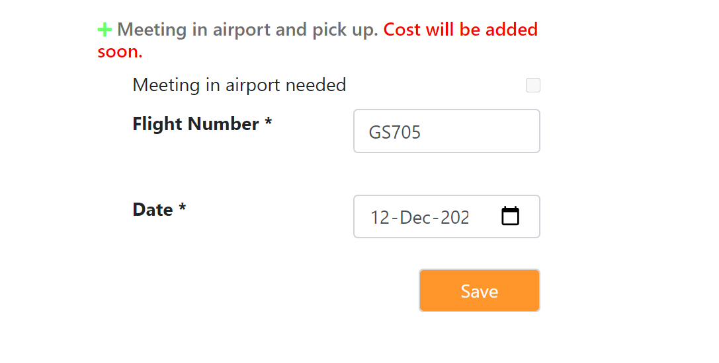Click the green plus icon

(x=105, y=30)
